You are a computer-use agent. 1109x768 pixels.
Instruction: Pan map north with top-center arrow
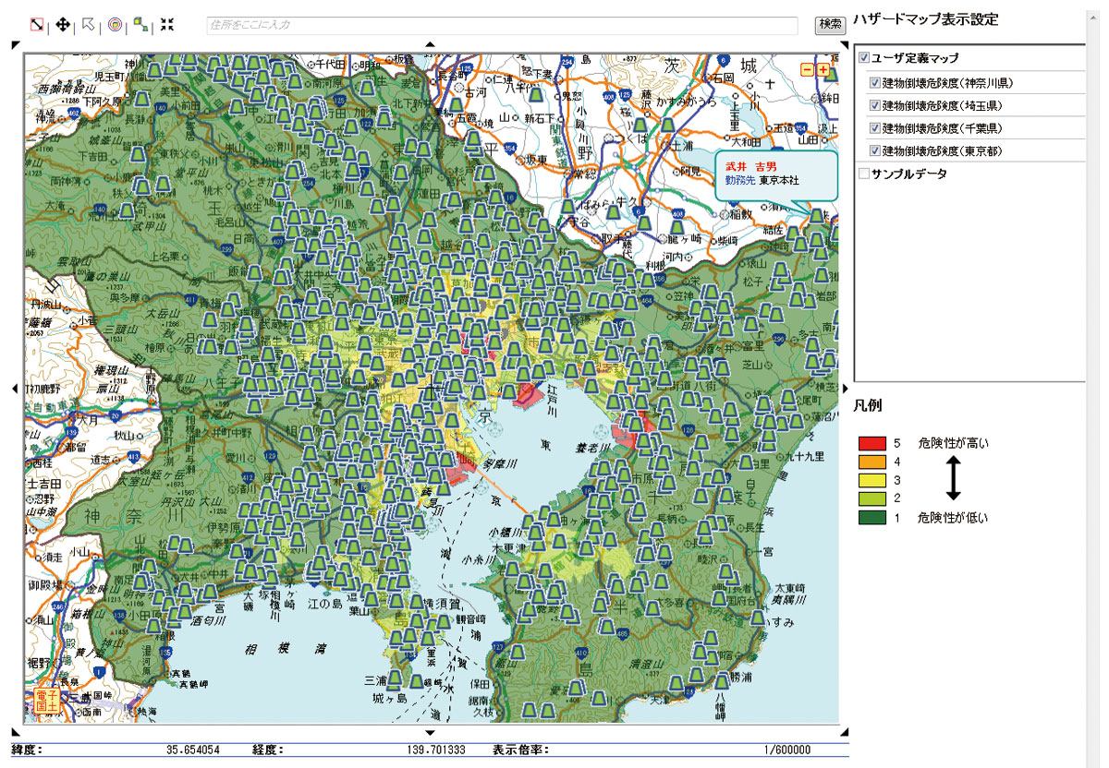click(430, 44)
